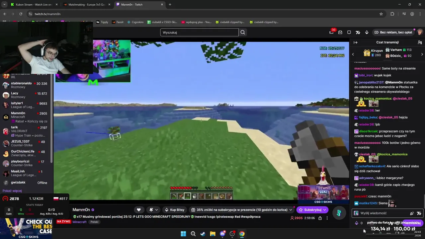
Task: Open Steam from the taskbar
Action: (x=203, y=234)
